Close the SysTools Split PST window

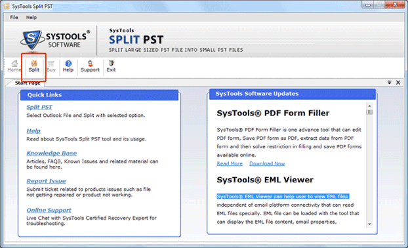[x=395, y=5]
